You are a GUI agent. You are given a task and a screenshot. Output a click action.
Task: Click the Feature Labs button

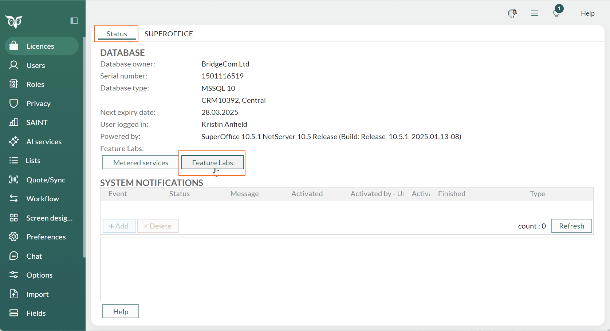pyautogui.click(x=212, y=162)
